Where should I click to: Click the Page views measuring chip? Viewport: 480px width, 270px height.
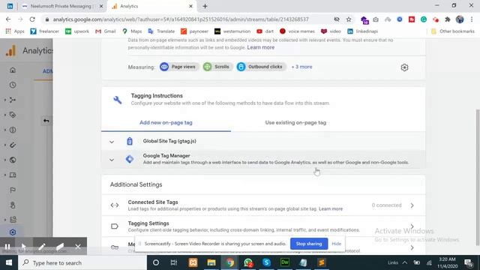[178, 67]
